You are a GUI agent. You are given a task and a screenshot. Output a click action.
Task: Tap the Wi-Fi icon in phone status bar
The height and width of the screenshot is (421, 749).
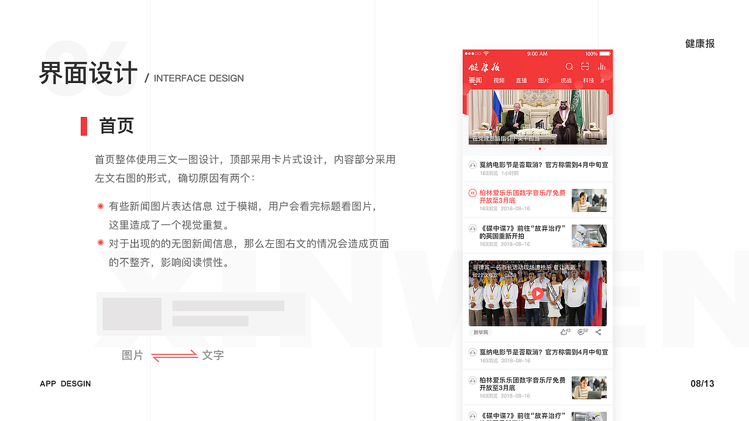tap(486, 54)
